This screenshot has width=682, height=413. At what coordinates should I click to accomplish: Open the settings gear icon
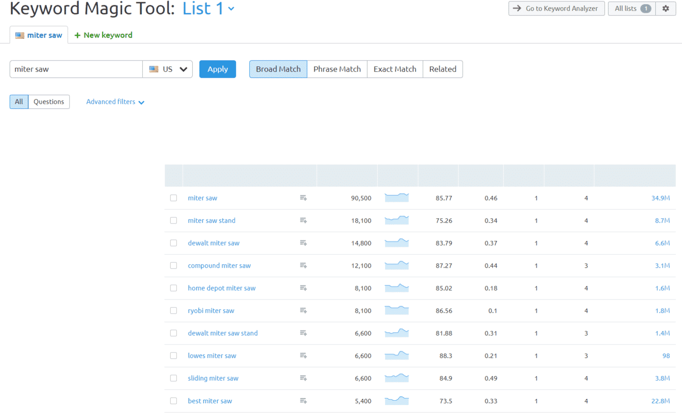(665, 8)
